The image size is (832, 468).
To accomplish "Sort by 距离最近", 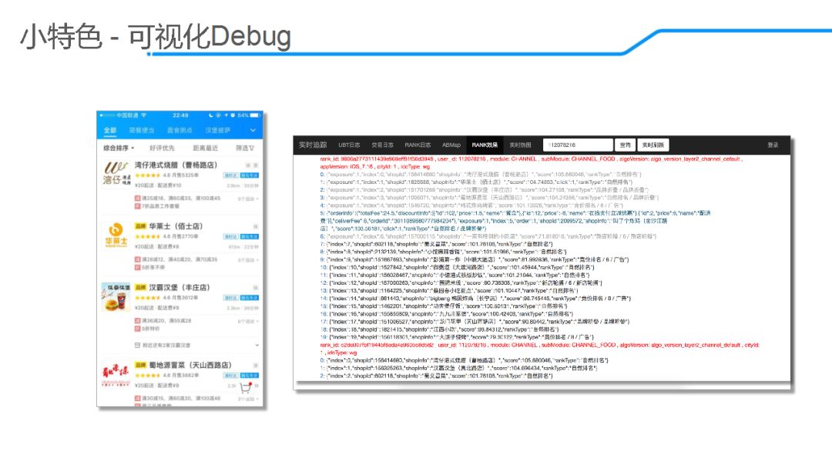I will (x=206, y=148).
